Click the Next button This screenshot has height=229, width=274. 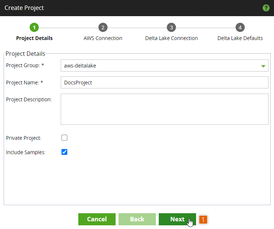pyautogui.click(x=177, y=219)
